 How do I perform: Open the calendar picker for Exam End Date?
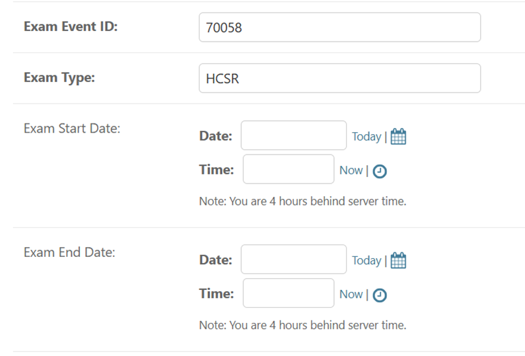click(398, 260)
